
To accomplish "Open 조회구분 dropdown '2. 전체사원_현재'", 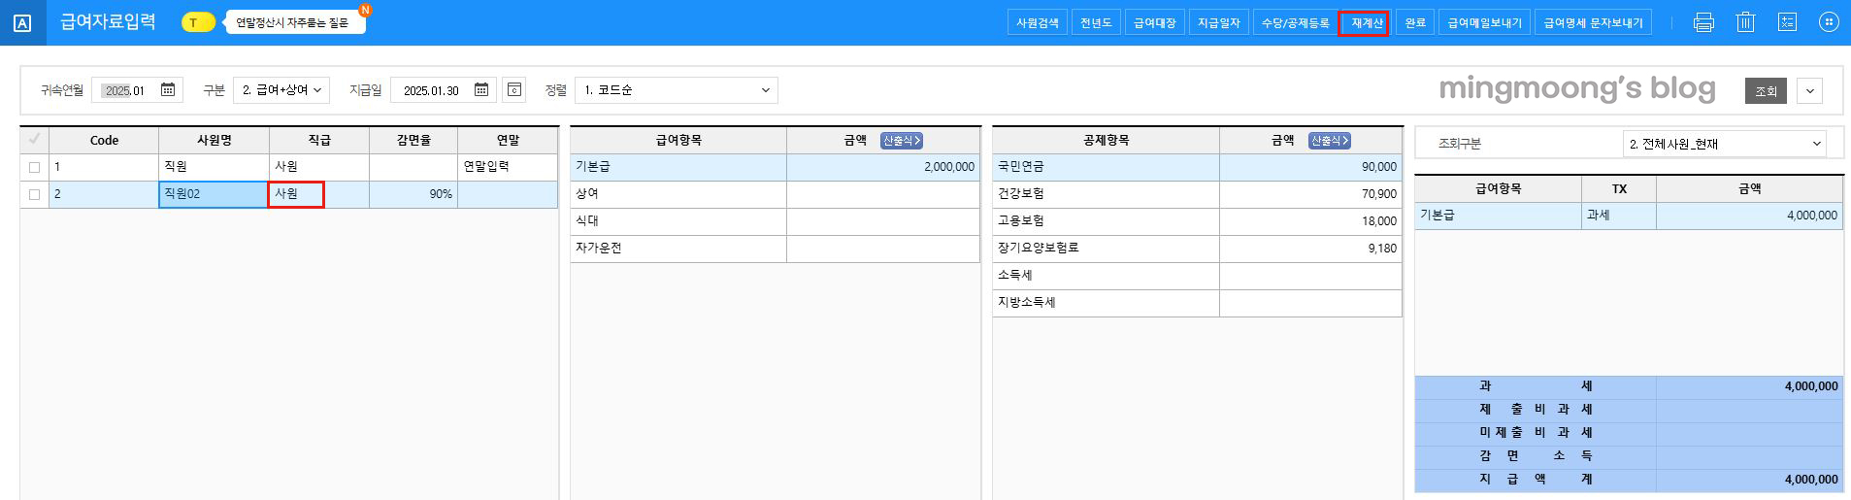I will pos(1724,144).
